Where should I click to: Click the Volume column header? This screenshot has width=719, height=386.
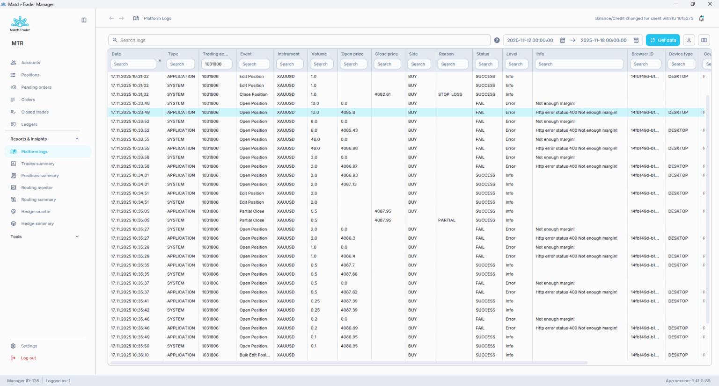319,54
